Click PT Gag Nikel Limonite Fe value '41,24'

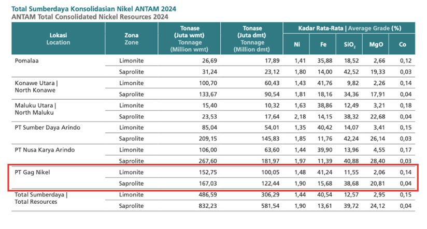325,172
